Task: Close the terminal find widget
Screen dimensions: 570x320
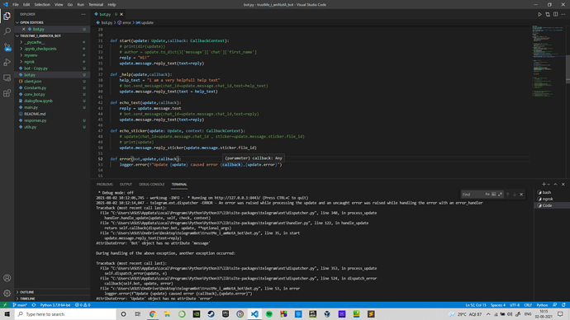Action: click(x=521, y=195)
